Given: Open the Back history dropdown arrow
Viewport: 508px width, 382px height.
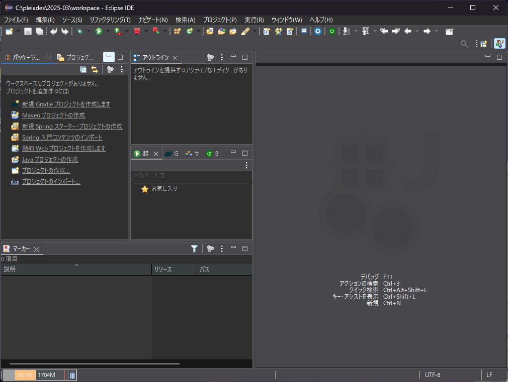Looking at the screenshot, I should pyautogui.click(x=417, y=32).
